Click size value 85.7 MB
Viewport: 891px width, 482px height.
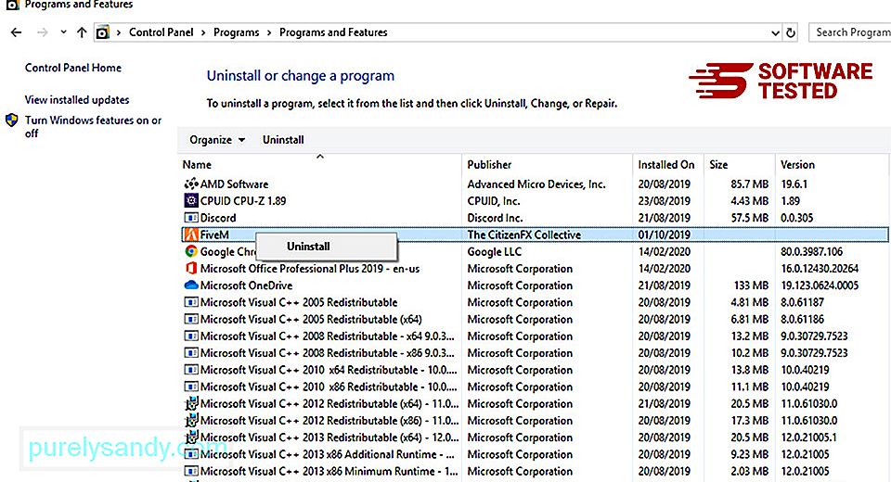[x=750, y=184]
